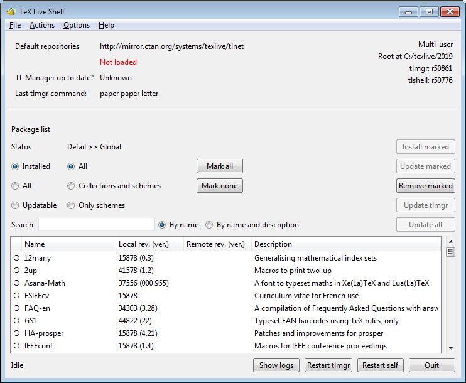
Task: Click the Mark all button
Action: pos(220,166)
